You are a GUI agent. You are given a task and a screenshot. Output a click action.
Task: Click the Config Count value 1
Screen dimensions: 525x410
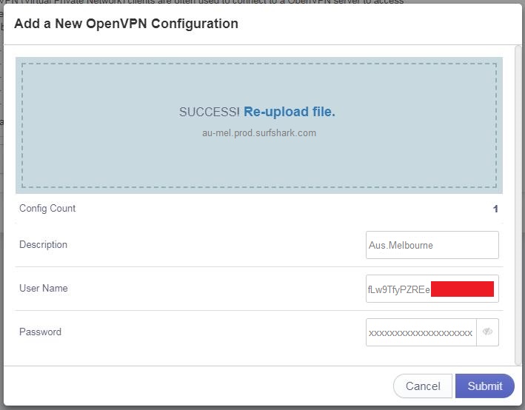[x=495, y=209]
